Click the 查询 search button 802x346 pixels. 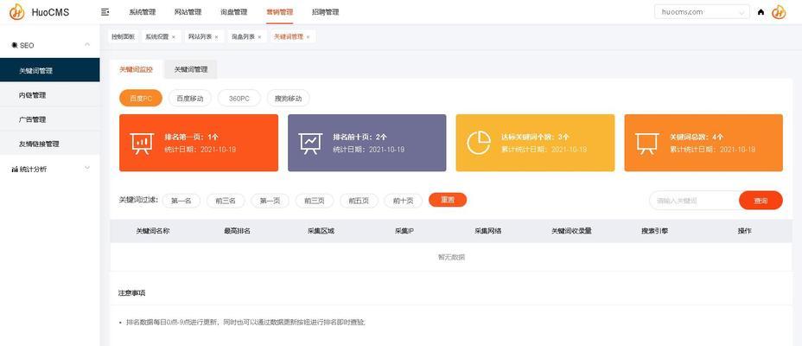tap(761, 201)
